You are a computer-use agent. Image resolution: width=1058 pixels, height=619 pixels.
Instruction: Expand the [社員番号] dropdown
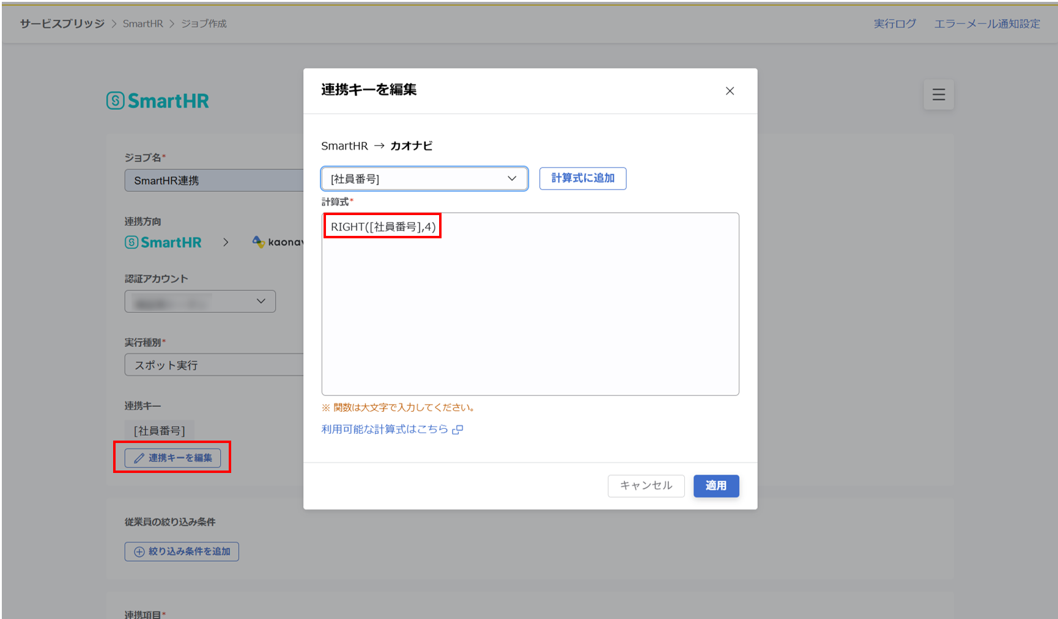point(424,178)
